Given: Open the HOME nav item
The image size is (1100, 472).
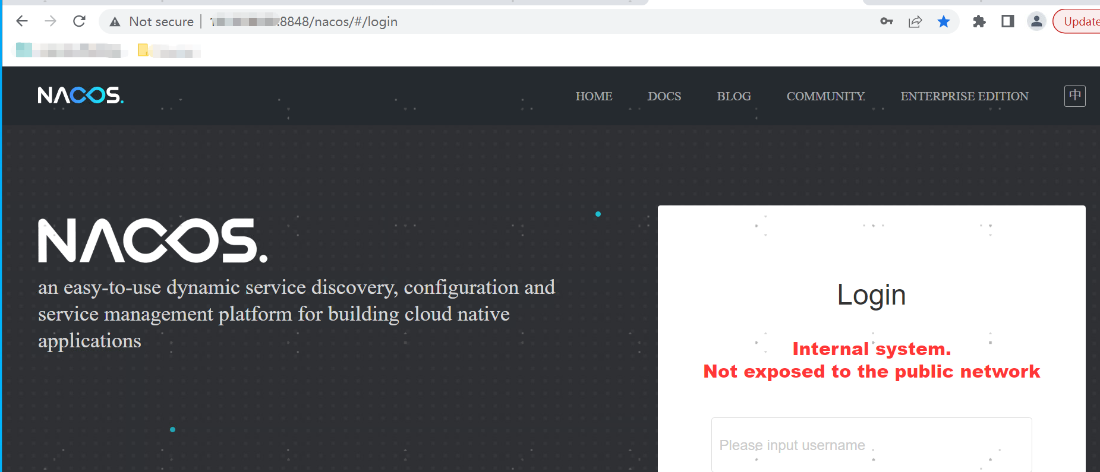Looking at the screenshot, I should (x=594, y=96).
